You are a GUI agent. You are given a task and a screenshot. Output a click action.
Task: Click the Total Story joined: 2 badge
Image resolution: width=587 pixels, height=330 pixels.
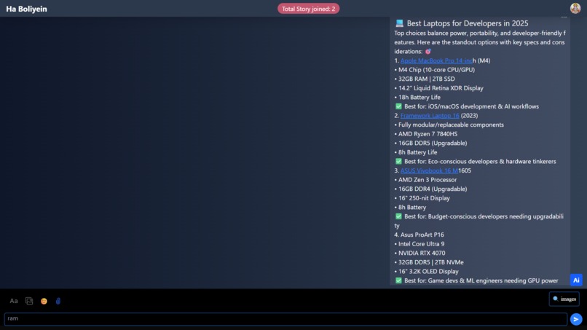[309, 9]
